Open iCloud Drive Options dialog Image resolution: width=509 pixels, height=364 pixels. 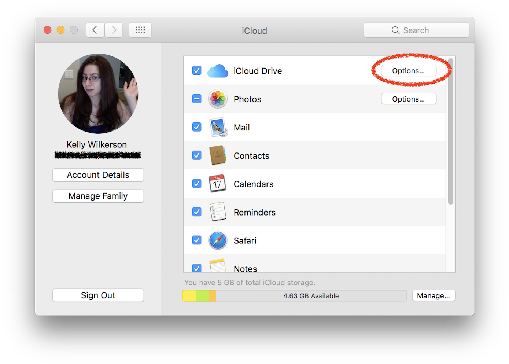(408, 70)
